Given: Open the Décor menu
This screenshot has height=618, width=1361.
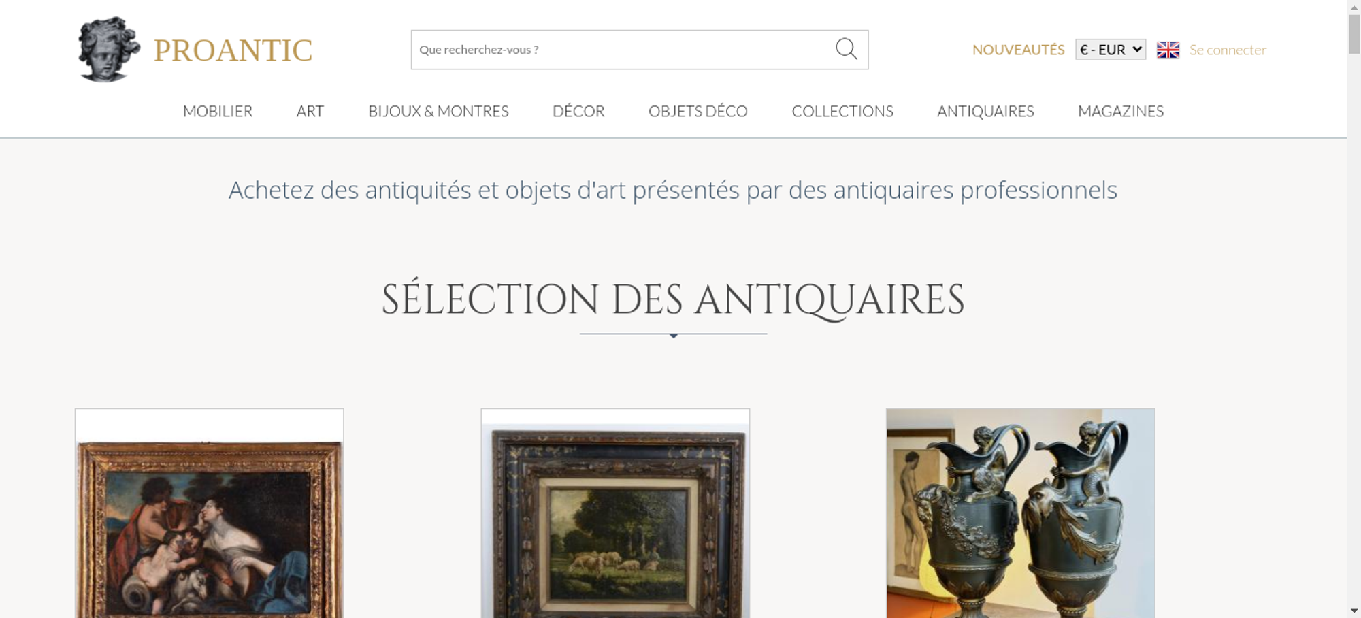Looking at the screenshot, I should pos(578,111).
